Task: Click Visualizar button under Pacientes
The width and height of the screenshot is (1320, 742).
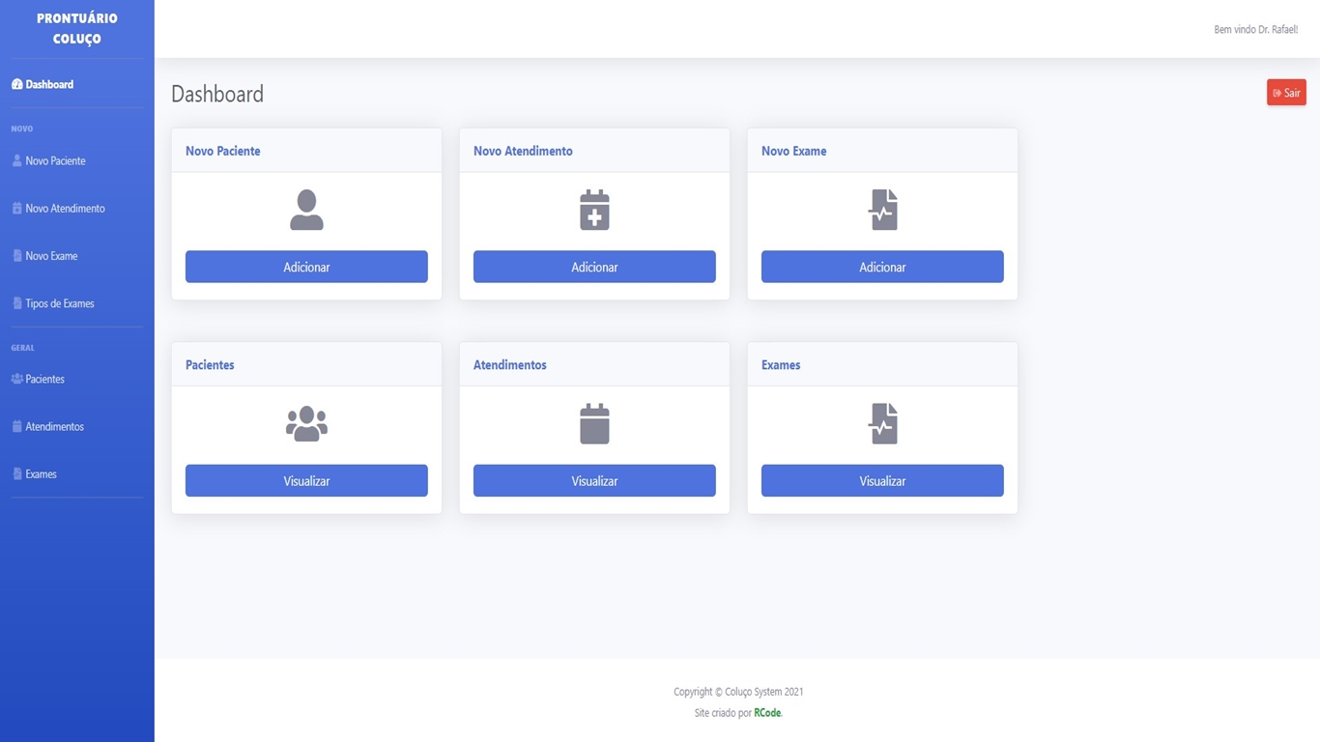Action: tap(306, 480)
